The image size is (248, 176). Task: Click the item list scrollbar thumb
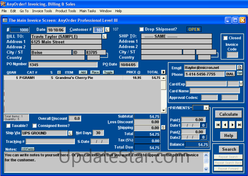point(163,85)
